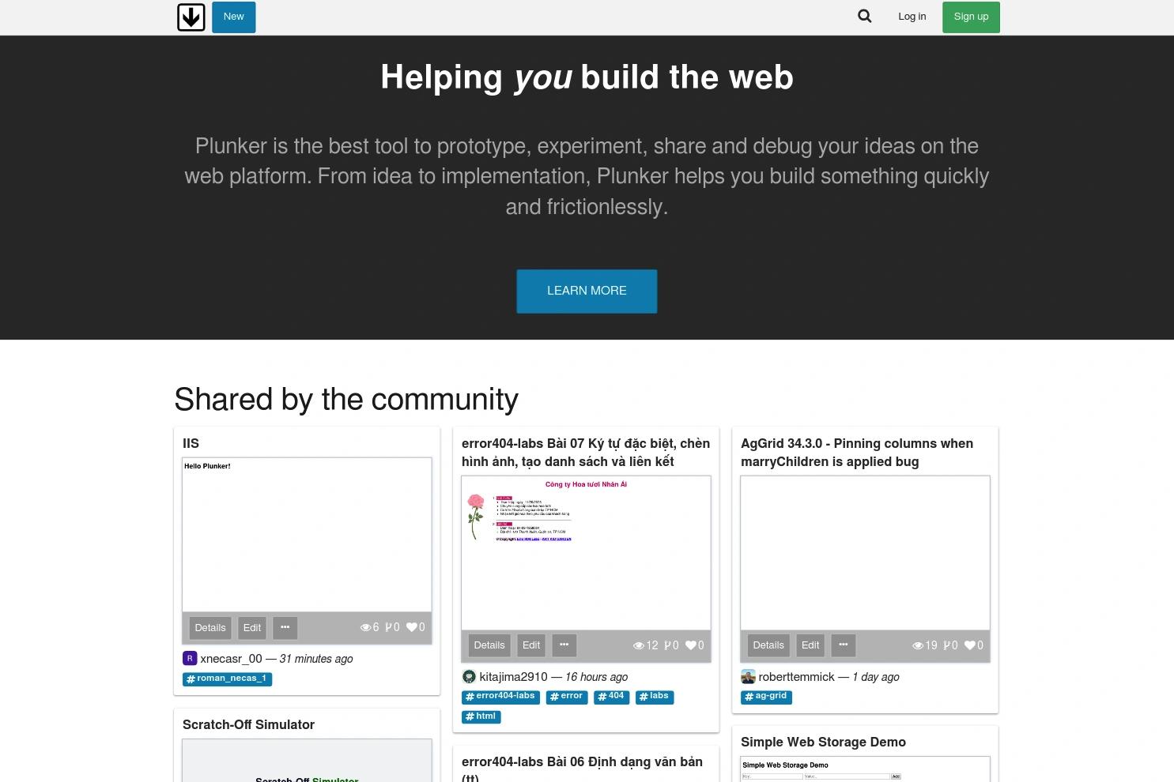The width and height of the screenshot is (1174, 782).
Task: Open error404-labs Bài 06 plunk title
Action: click(582, 769)
